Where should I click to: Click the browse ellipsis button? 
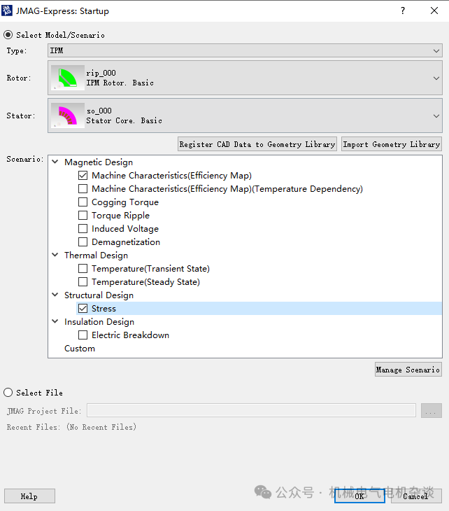431,411
